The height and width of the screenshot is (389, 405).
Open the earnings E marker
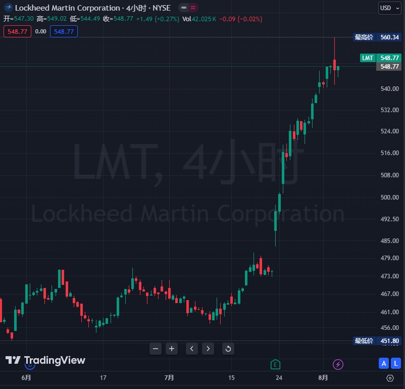click(x=275, y=364)
